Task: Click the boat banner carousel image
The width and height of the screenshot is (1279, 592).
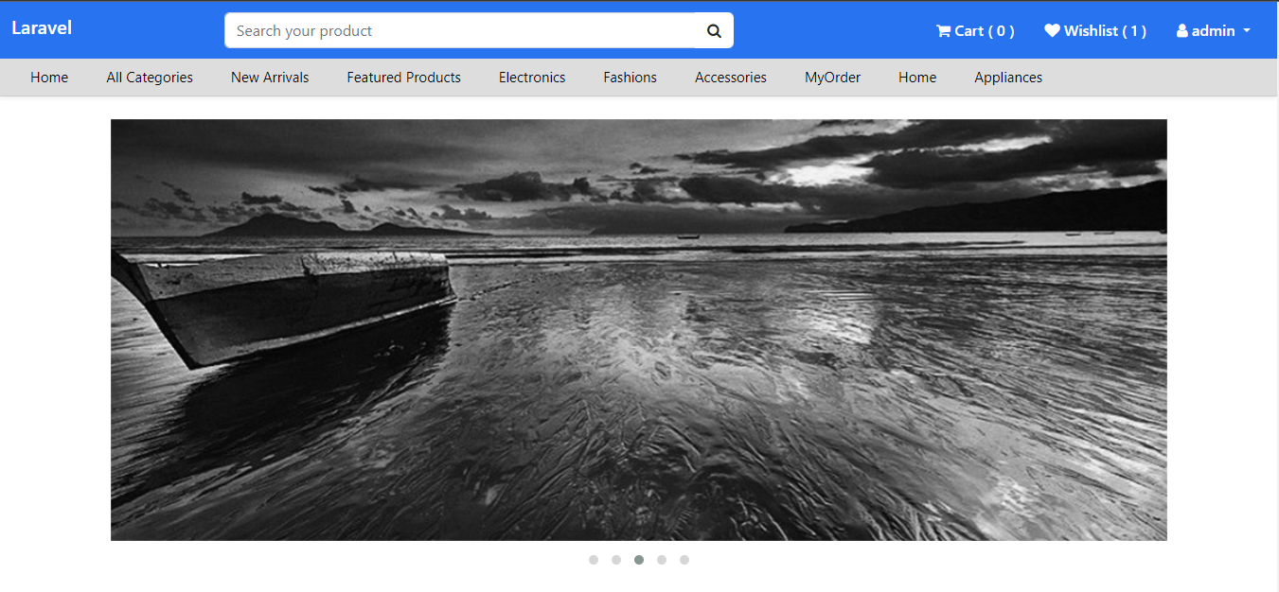Action: coord(639,329)
